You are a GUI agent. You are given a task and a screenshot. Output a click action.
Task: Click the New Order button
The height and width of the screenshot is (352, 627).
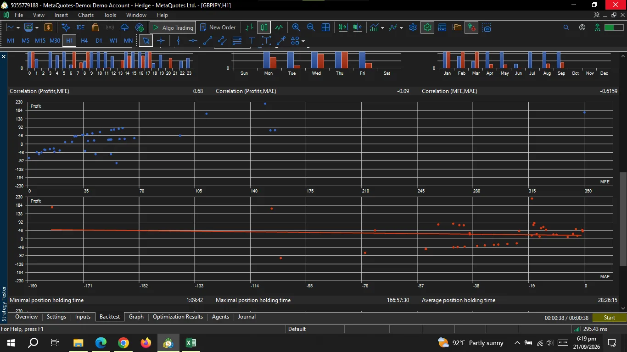click(218, 27)
